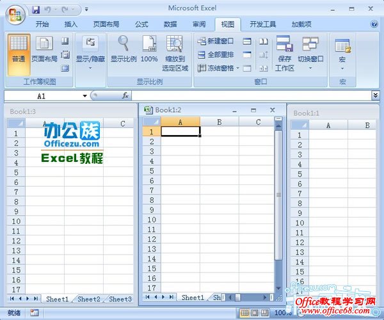Click Sheet3 tab in Book1:3
384x320 pixels.
click(x=120, y=299)
